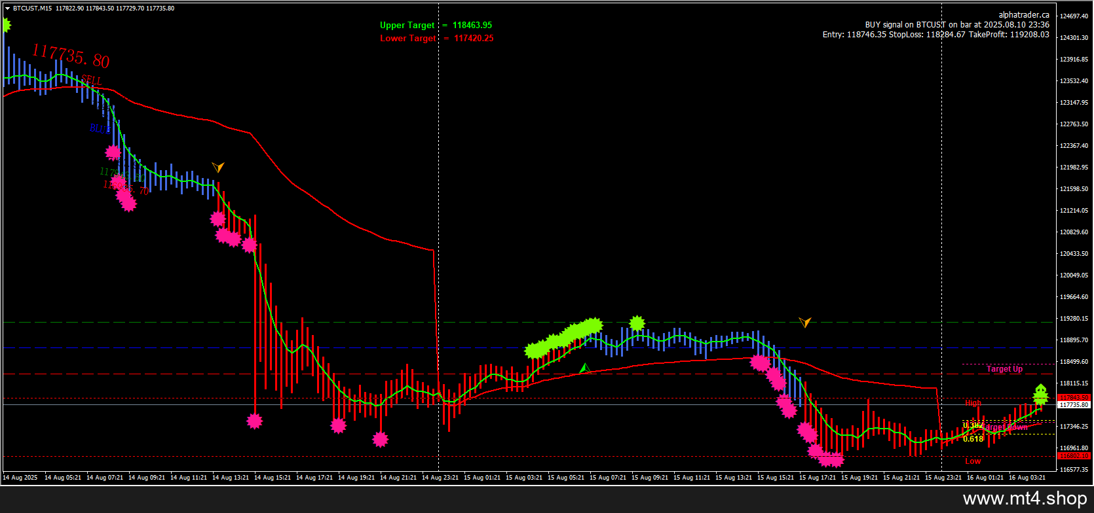The width and height of the screenshot is (1094, 513).
Task: Click the 14 Aug 13:21 time axis label
Action: [231, 478]
